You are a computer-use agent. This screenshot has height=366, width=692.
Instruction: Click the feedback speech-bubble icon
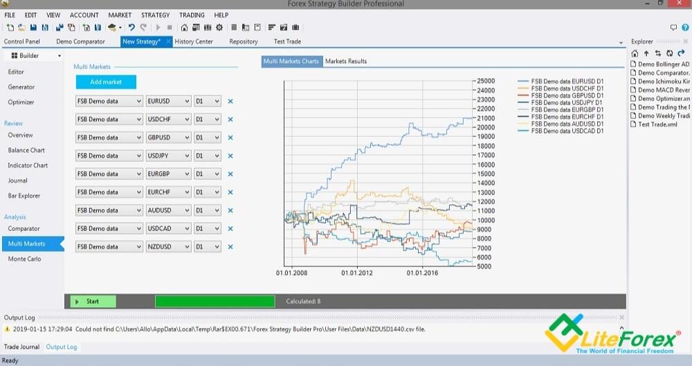673,28
